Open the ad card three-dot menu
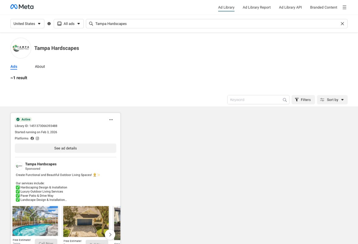This screenshot has width=358, height=244. pos(111,120)
